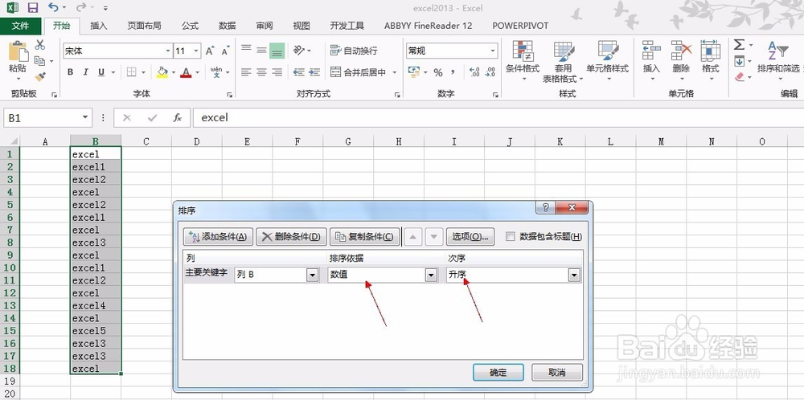Open the Name Box B1 dropdown
This screenshot has height=400, width=804.
coord(85,118)
